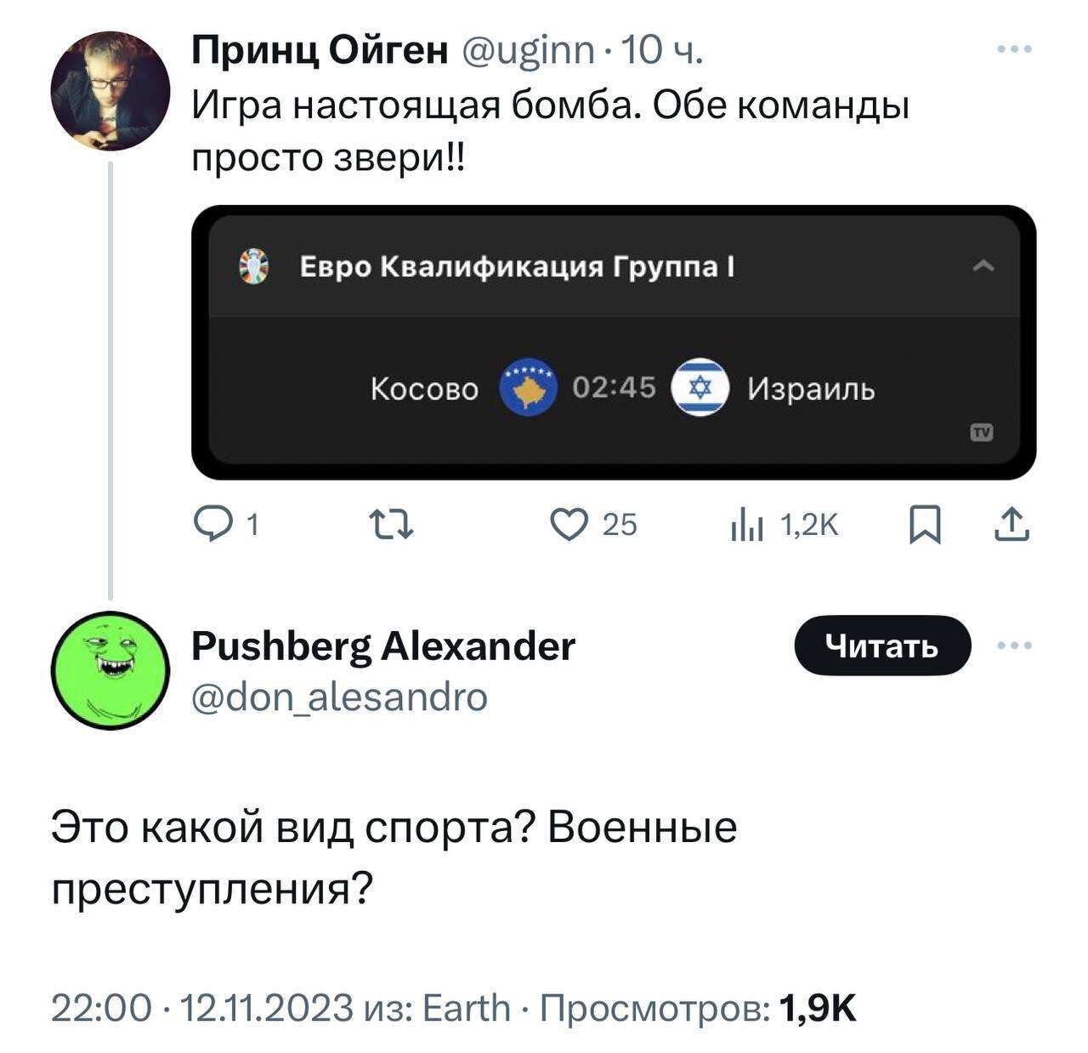1088x1053 pixels.
Task: Open the @don_alesandro profile handle
Action: [340, 697]
